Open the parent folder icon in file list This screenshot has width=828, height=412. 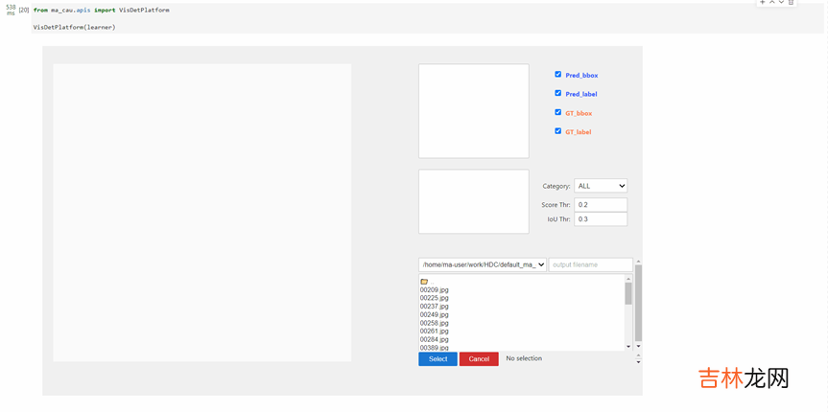pos(424,282)
